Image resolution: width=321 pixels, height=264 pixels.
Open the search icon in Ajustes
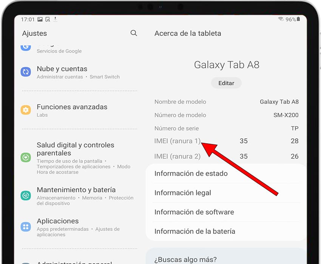click(134, 33)
